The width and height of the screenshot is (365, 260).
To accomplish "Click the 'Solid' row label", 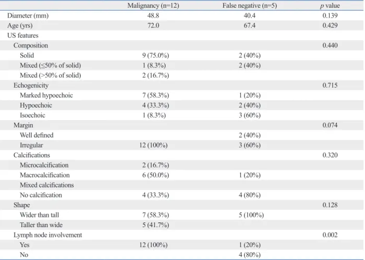I will [27, 55].
